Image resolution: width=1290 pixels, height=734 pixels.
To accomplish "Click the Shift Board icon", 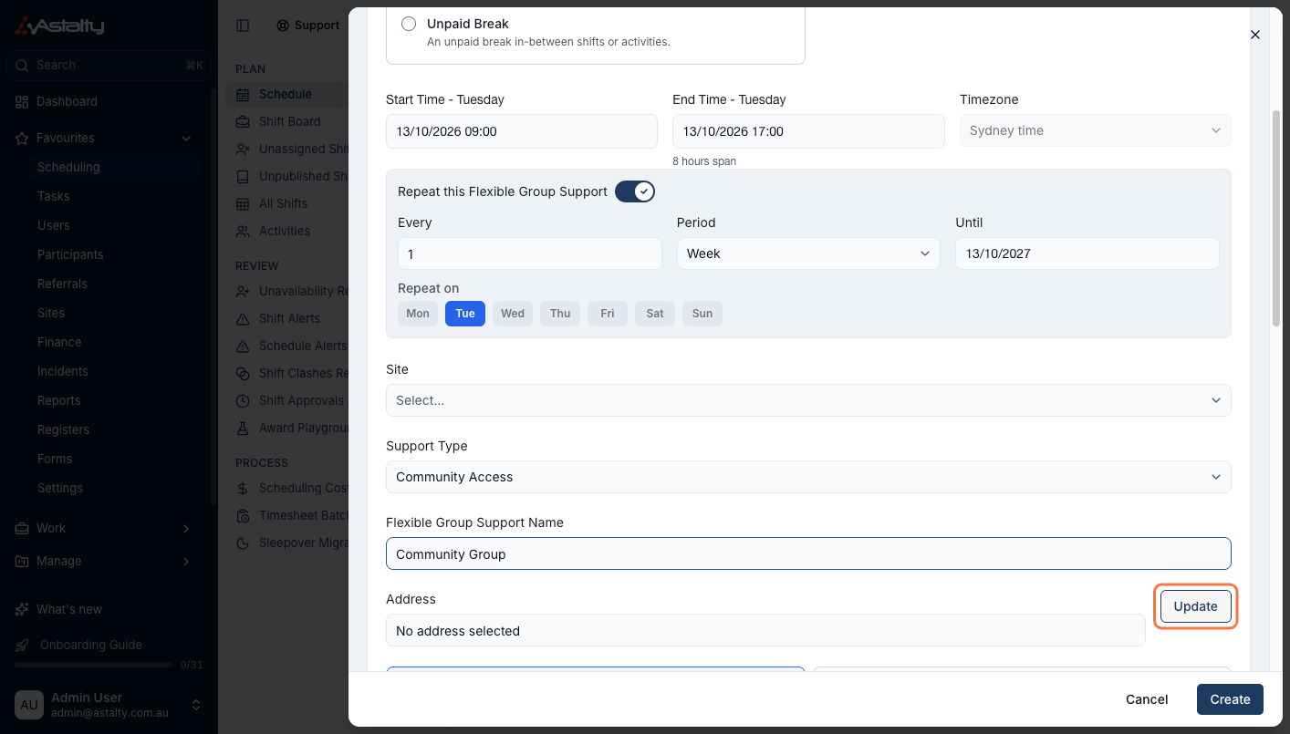I will pyautogui.click(x=243, y=121).
